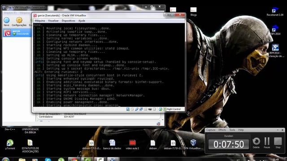Select the VirtualBox installer desktop icon
287x161 pixels.
coord(193,144)
